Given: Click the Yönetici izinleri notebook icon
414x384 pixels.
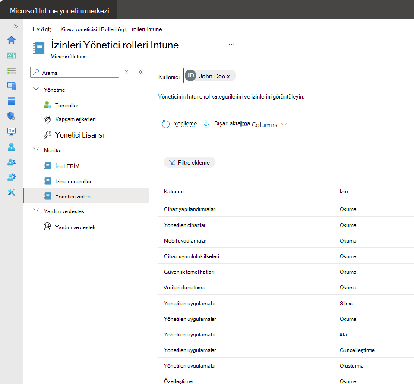Looking at the screenshot, I should point(47,196).
